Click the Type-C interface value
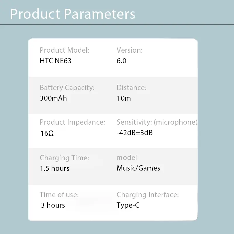Screen dimensions: 234x234 coord(128,205)
